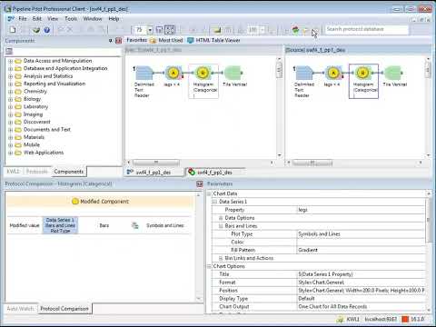Select the left Tile Vertical component

[x=233, y=76]
